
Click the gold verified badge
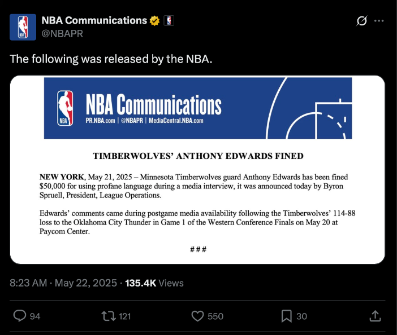point(154,21)
